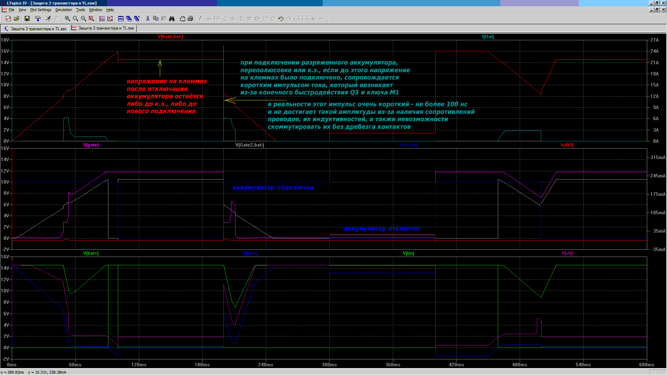Viewport: 667px width, 375px height.
Task: Zoom out with the minus magnifier
Action: pos(83,19)
